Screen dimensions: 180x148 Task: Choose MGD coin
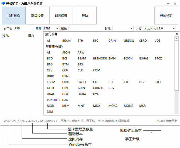pyautogui.click(x=50, y=106)
